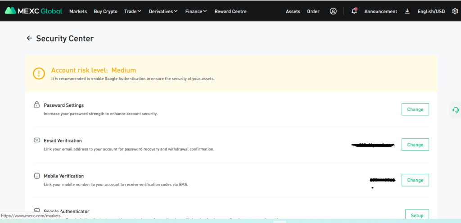
Task: Click the MEXC Global logo
Action: (34, 11)
